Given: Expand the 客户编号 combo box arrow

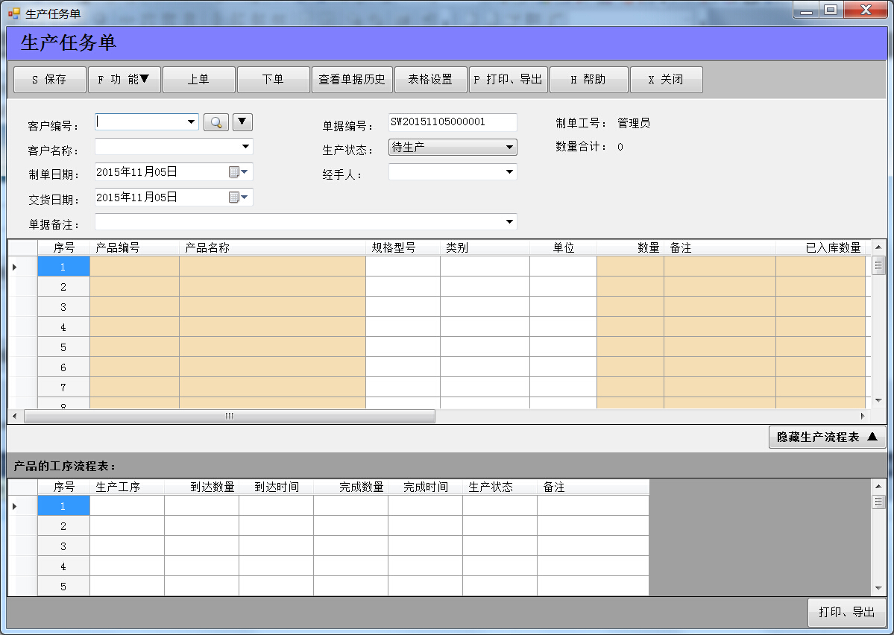Looking at the screenshot, I should [x=191, y=122].
